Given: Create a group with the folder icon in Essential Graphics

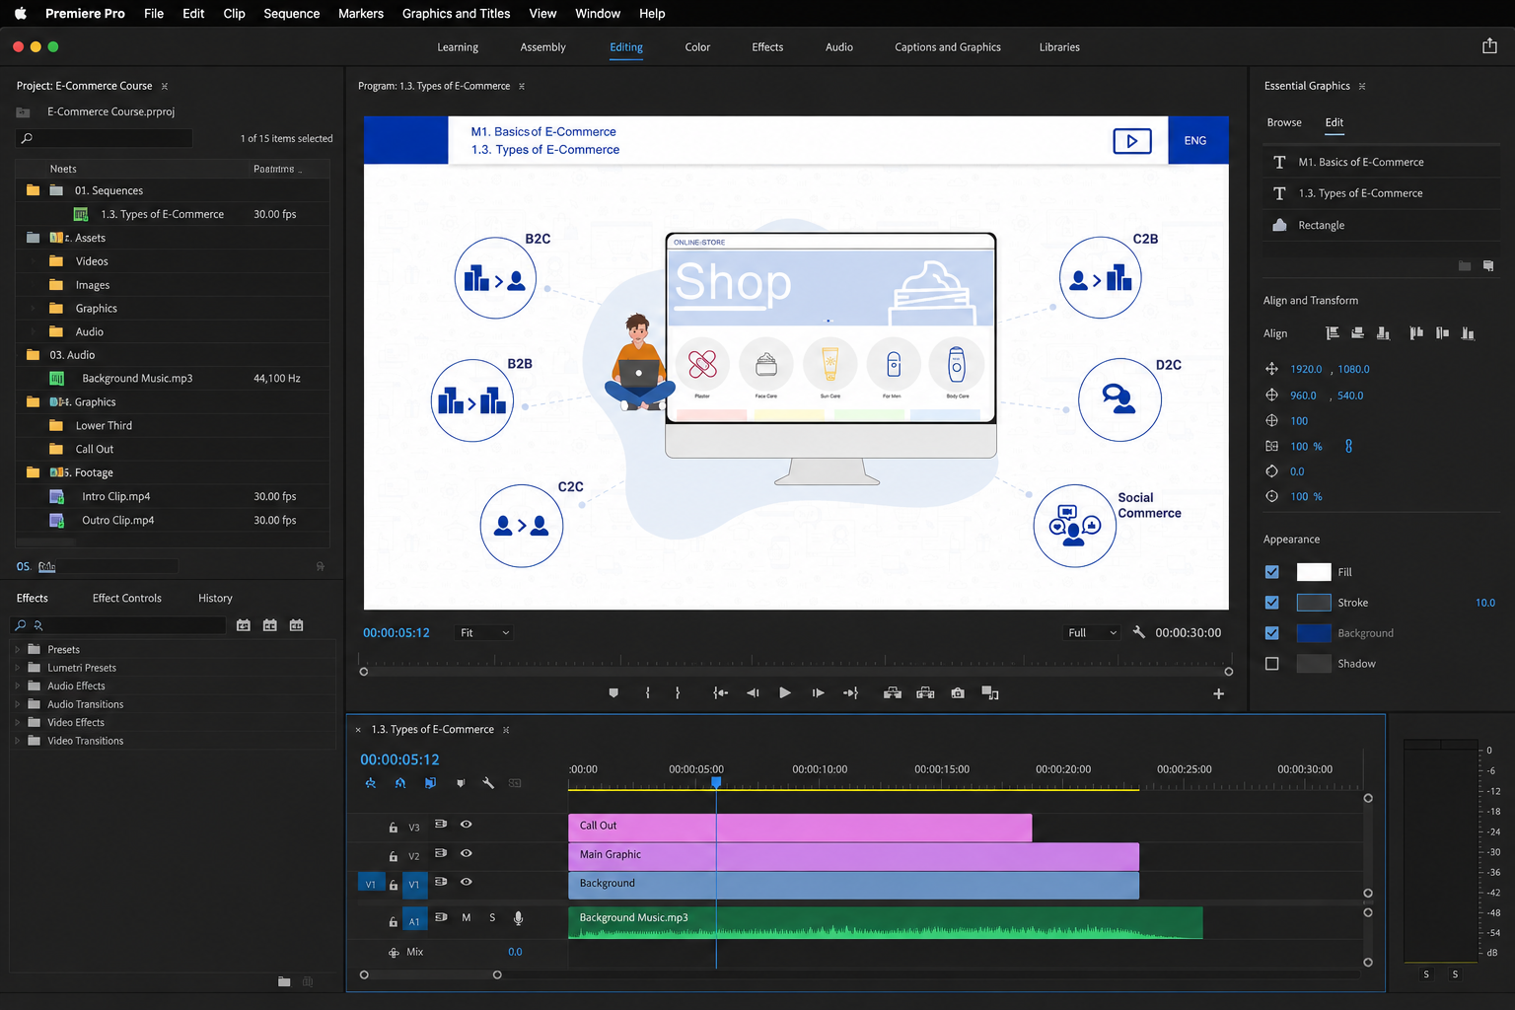Looking at the screenshot, I should click(1465, 266).
